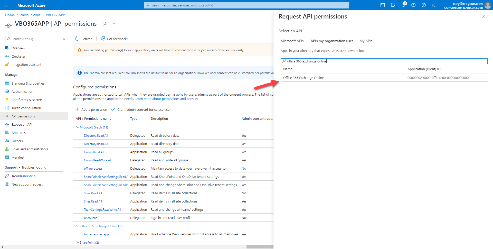This screenshot has width=493, height=249.
Task: Open the Help question mark icon
Action: click(x=424, y=5)
